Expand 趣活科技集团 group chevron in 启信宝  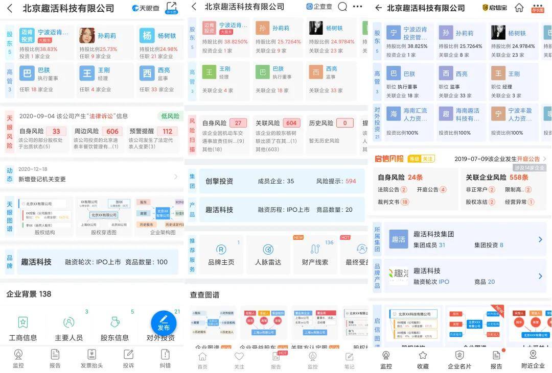click(x=540, y=239)
